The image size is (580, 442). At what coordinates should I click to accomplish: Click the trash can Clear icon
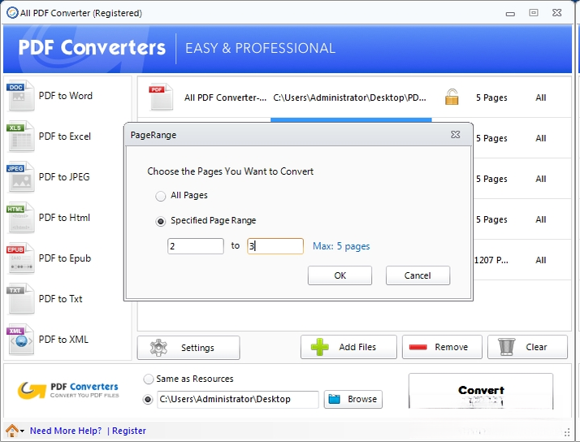(506, 347)
